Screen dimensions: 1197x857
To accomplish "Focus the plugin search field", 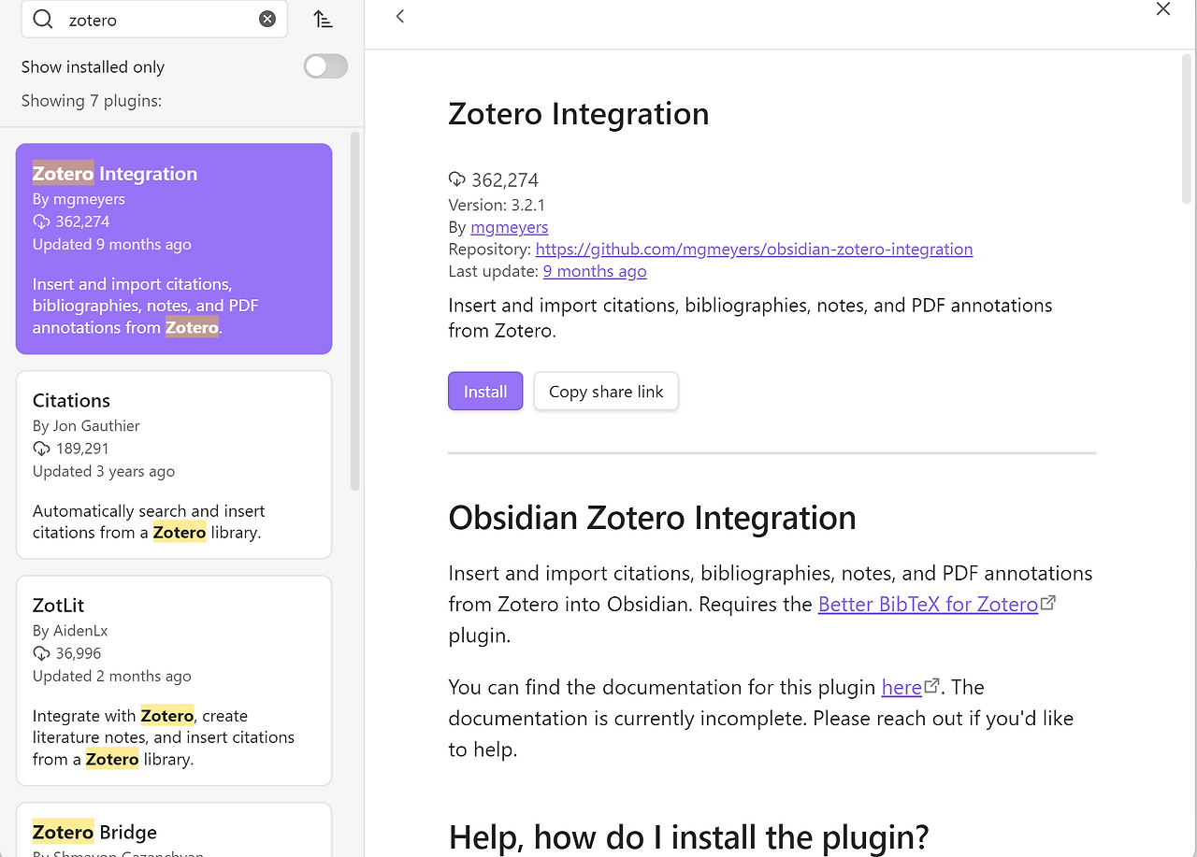I will [x=154, y=19].
